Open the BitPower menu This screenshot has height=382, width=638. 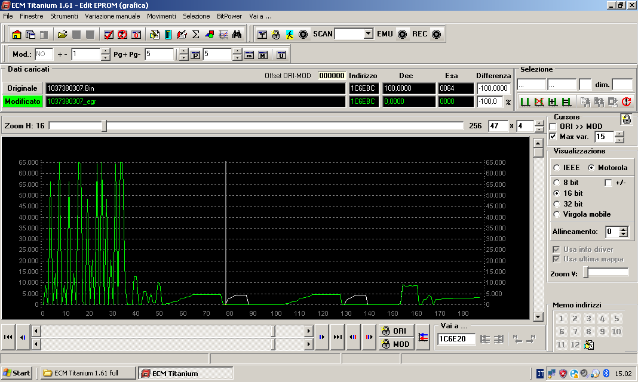click(229, 16)
